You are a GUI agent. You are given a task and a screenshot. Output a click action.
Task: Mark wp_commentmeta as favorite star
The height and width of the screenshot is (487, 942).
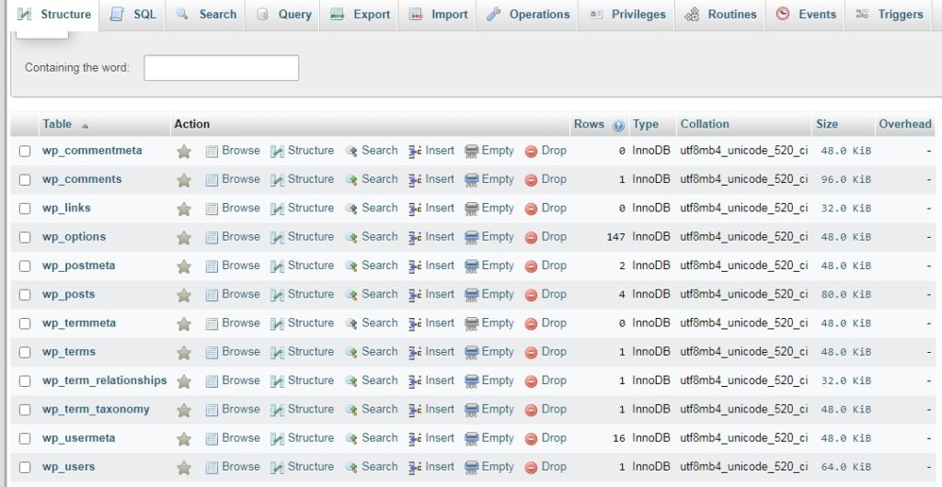pyautogui.click(x=184, y=151)
